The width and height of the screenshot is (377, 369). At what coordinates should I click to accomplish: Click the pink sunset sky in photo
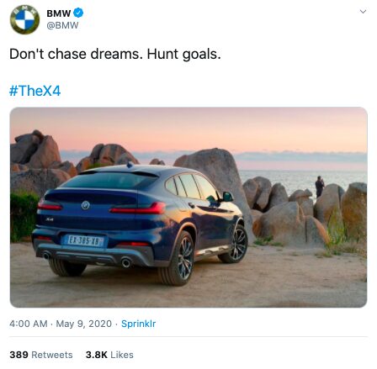(196, 129)
